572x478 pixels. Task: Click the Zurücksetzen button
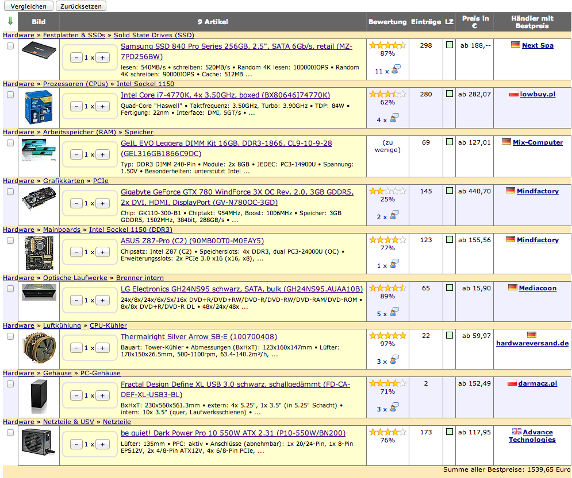[81, 6]
